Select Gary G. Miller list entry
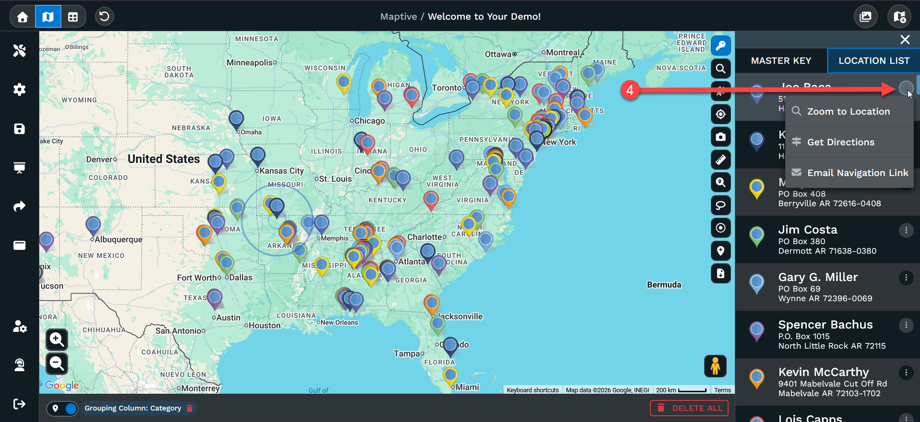This screenshot has height=422, width=920. coord(827,287)
